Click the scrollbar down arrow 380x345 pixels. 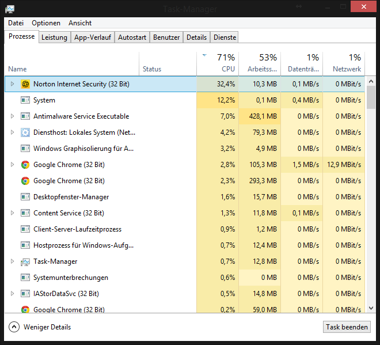[371, 308]
